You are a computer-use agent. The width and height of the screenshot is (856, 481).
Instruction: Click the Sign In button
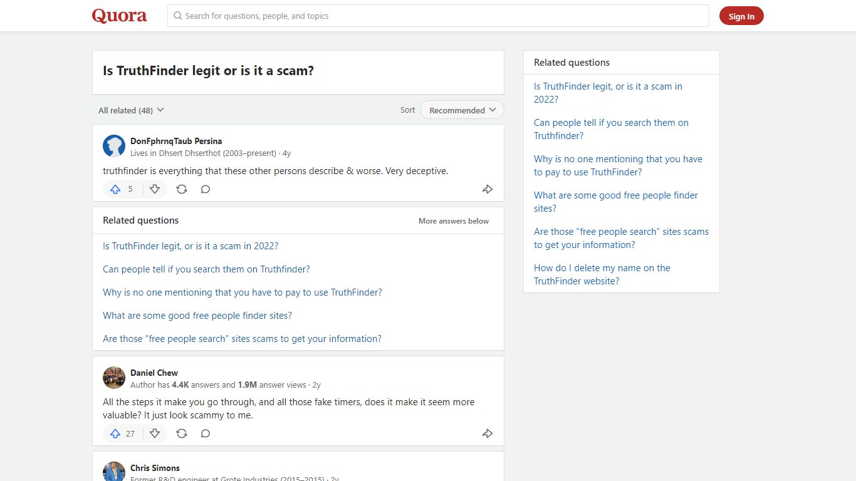[x=741, y=16]
